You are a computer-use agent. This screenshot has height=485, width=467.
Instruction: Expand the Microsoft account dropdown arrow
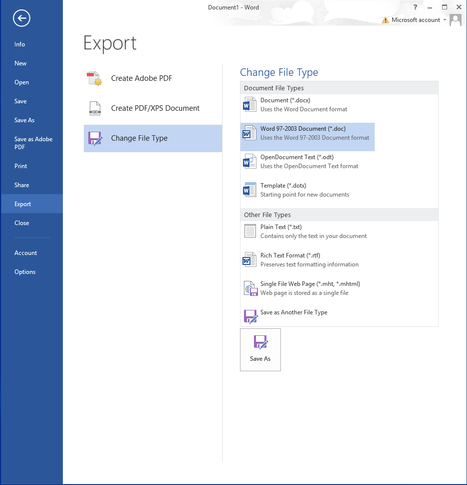coord(445,20)
